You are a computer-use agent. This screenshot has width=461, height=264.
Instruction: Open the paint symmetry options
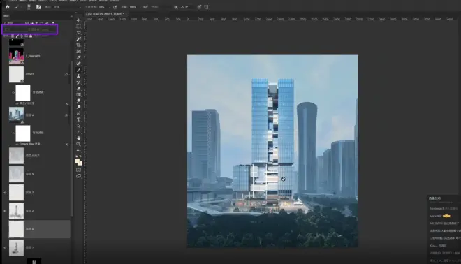pos(206,7)
